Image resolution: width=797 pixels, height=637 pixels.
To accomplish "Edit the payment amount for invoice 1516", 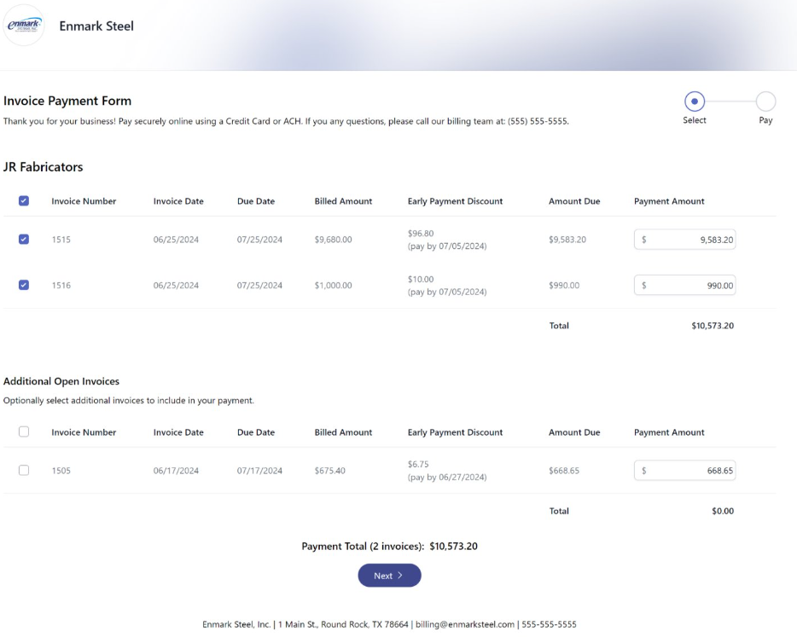I will point(684,285).
